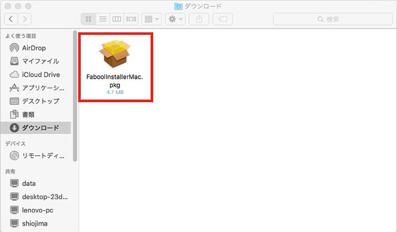Viewport: 397px width, 232px height.
Task: Click the remote disc icon
Action: [x=14, y=155]
